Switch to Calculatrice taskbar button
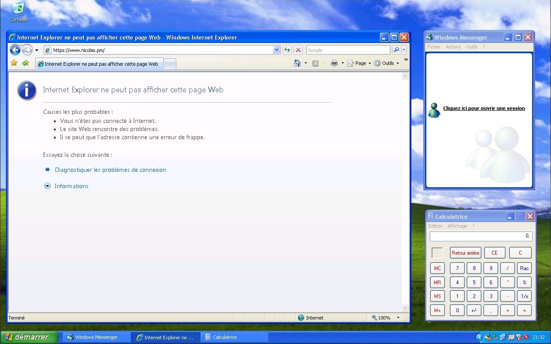 tap(234, 337)
